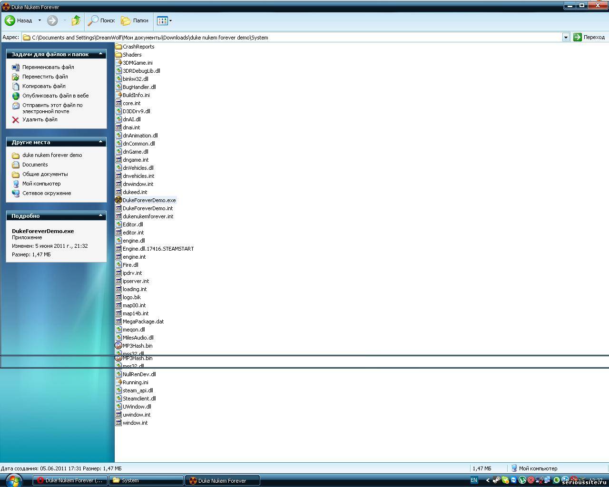
Task: Open the Поиск search tool
Action: [101, 20]
